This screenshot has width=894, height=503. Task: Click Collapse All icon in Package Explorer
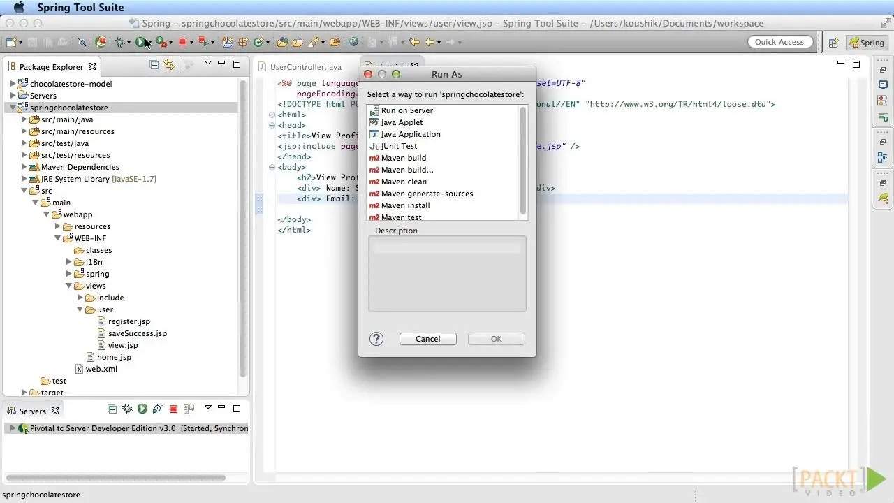(x=154, y=64)
